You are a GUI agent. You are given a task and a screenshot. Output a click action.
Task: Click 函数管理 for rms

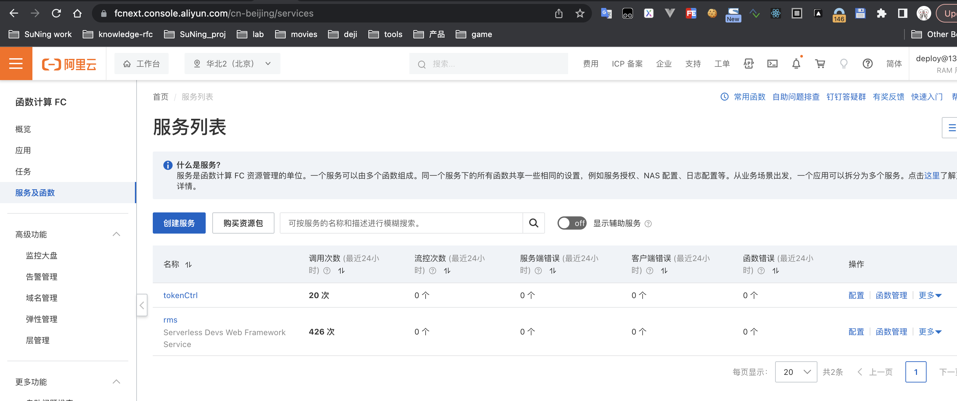pyautogui.click(x=891, y=332)
